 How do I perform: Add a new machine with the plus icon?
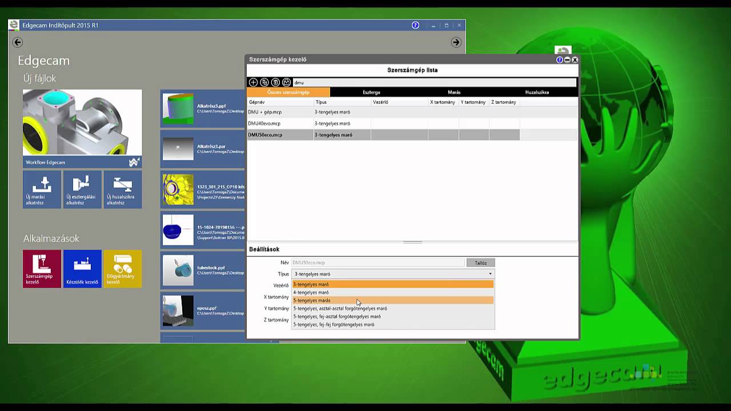pos(253,83)
